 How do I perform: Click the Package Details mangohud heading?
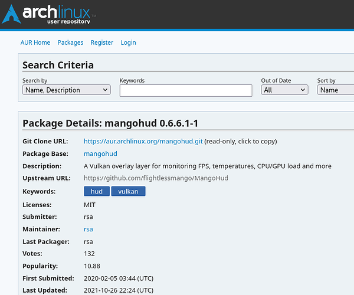(x=110, y=123)
